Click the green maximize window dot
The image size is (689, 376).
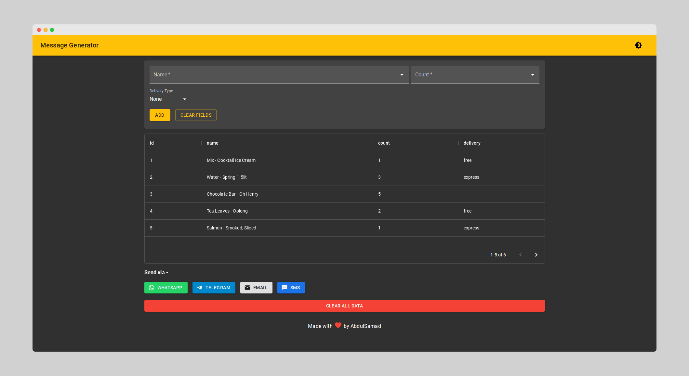pos(52,30)
